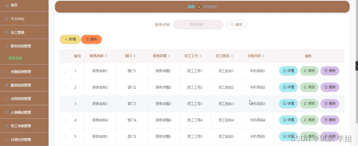Click 修改 for row 职务名称4
358x146 pixels.
pos(309,120)
